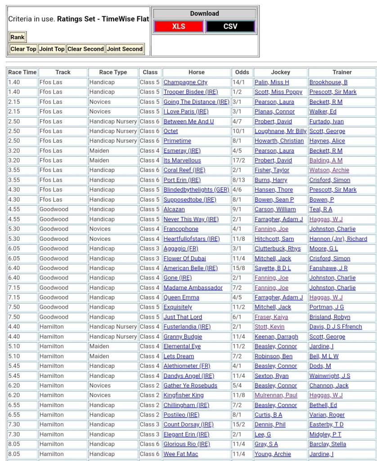
Task: Open jockey Carson, William page
Action: pyautogui.click(x=275, y=209)
